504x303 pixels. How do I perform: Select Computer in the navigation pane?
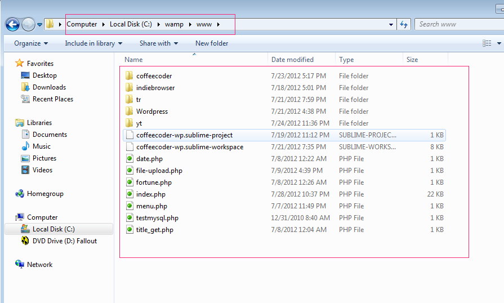click(x=42, y=217)
